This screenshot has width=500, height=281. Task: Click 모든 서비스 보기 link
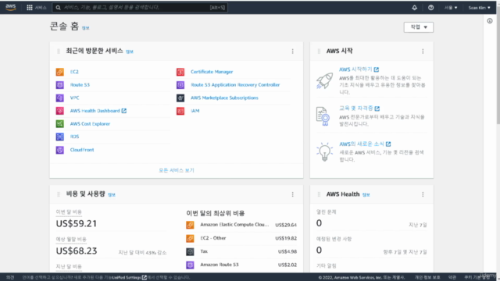177,170
